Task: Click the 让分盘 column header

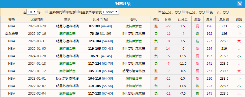Action: click(x=183, y=19)
